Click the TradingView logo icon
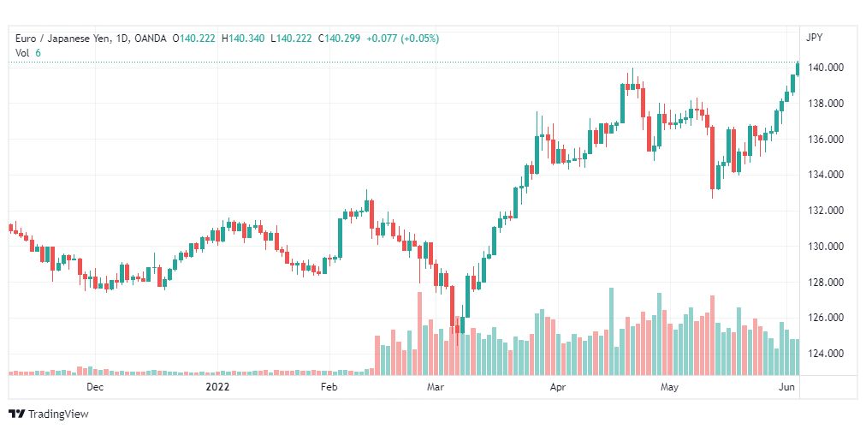 [x=16, y=414]
